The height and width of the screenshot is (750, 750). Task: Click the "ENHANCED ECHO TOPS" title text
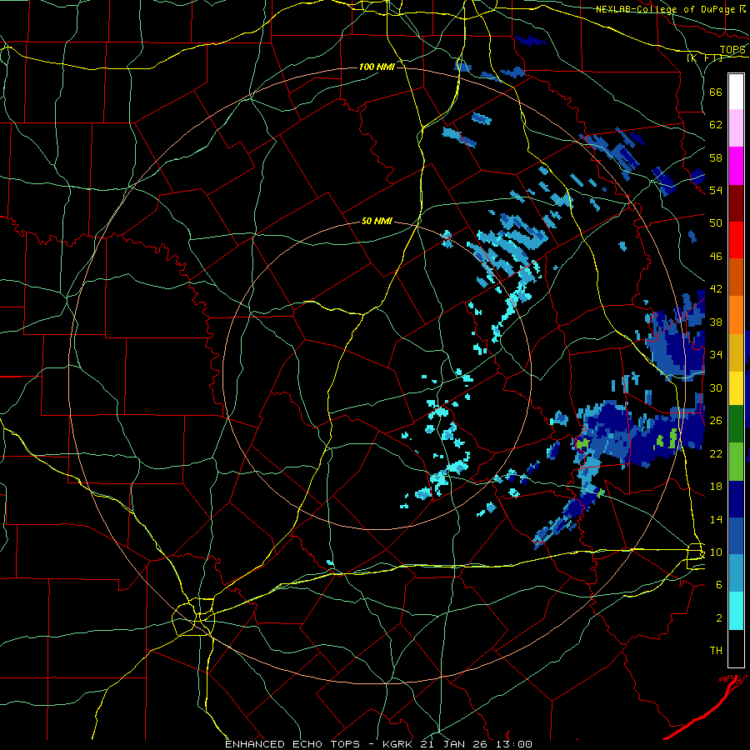292,744
